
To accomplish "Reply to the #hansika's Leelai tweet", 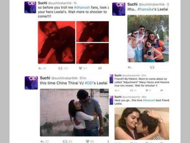I will 130,67.
